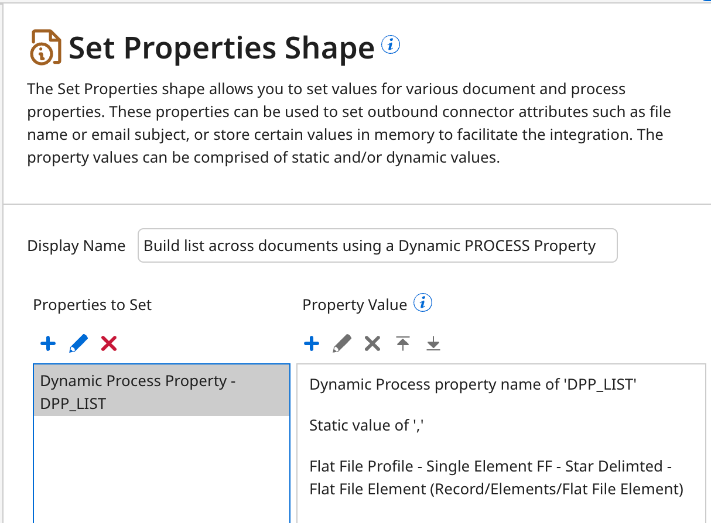Click the Properties to Set label
The width and height of the screenshot is (711, 523).
pyautogui.click(x=93, y=305)
